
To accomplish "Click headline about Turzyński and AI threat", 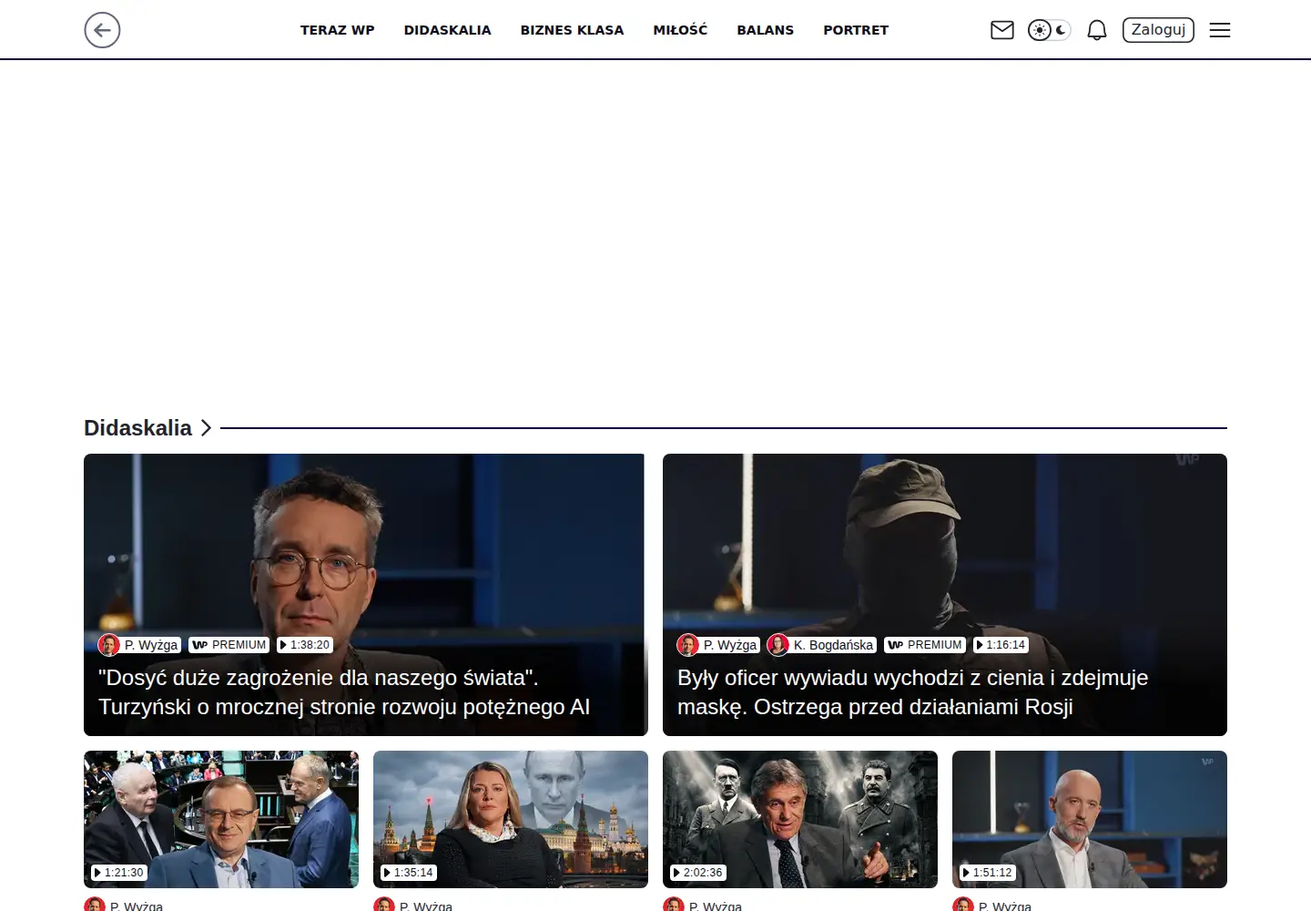I will click(x=344, y=692).
